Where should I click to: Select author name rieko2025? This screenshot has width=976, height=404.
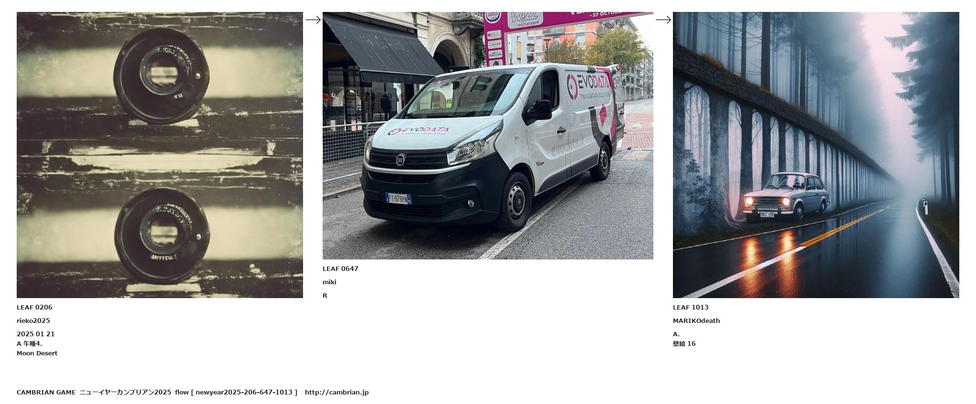(33, 321)
